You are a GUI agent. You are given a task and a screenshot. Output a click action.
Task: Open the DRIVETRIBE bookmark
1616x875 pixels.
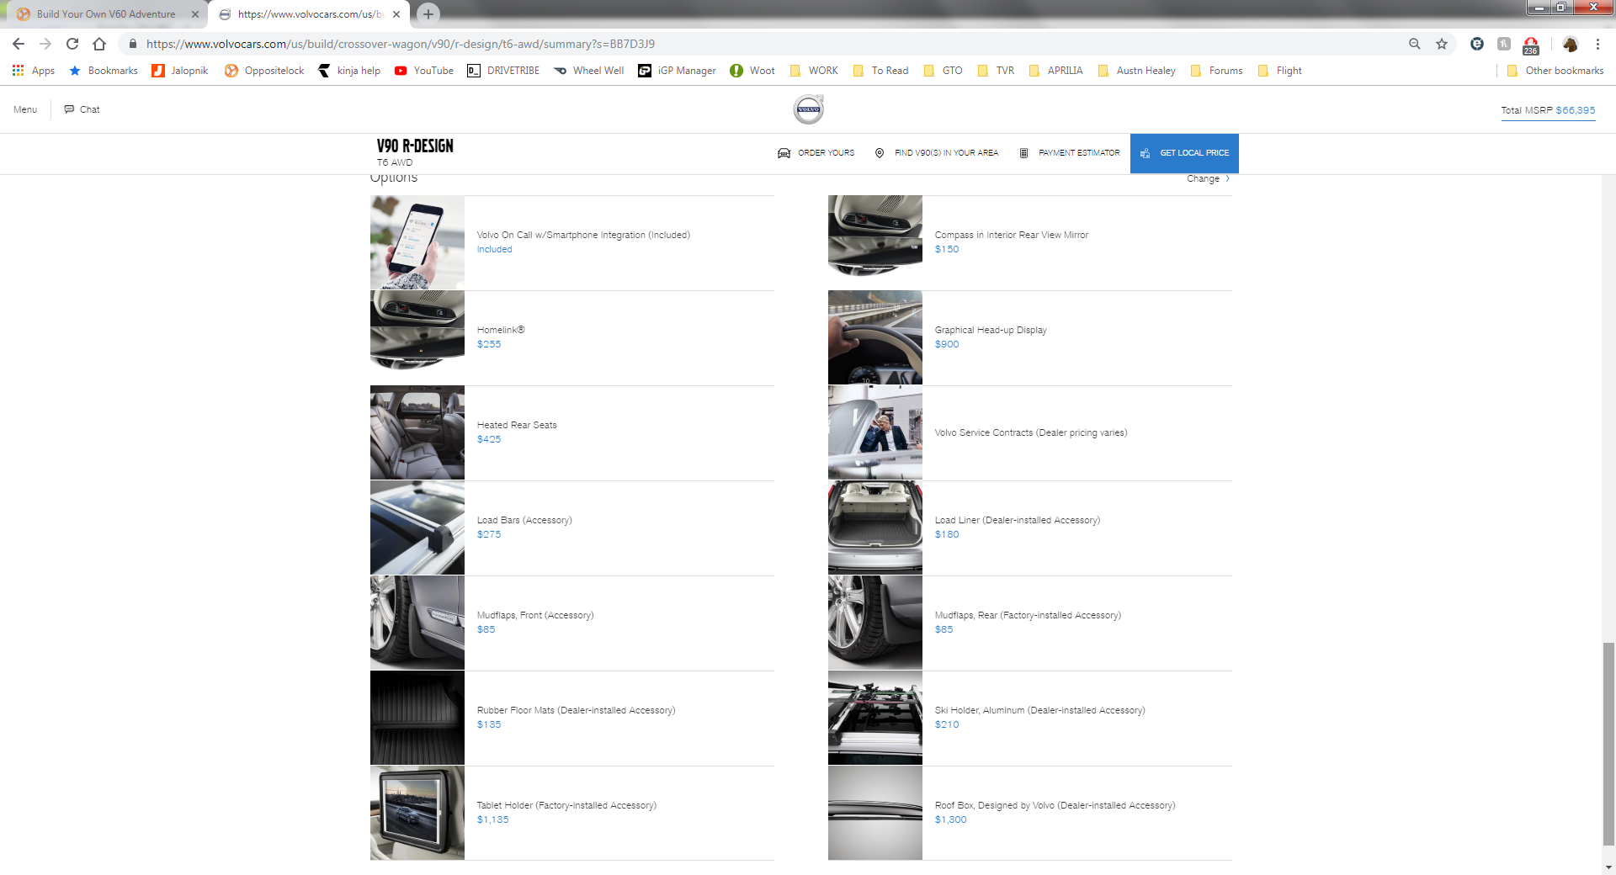tap(503, 71)
